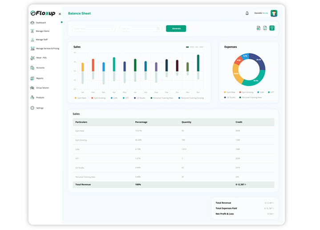Toggle Cafe series in Sales chart legend
This screenshot has height=230, width=320.
(114, 97)
